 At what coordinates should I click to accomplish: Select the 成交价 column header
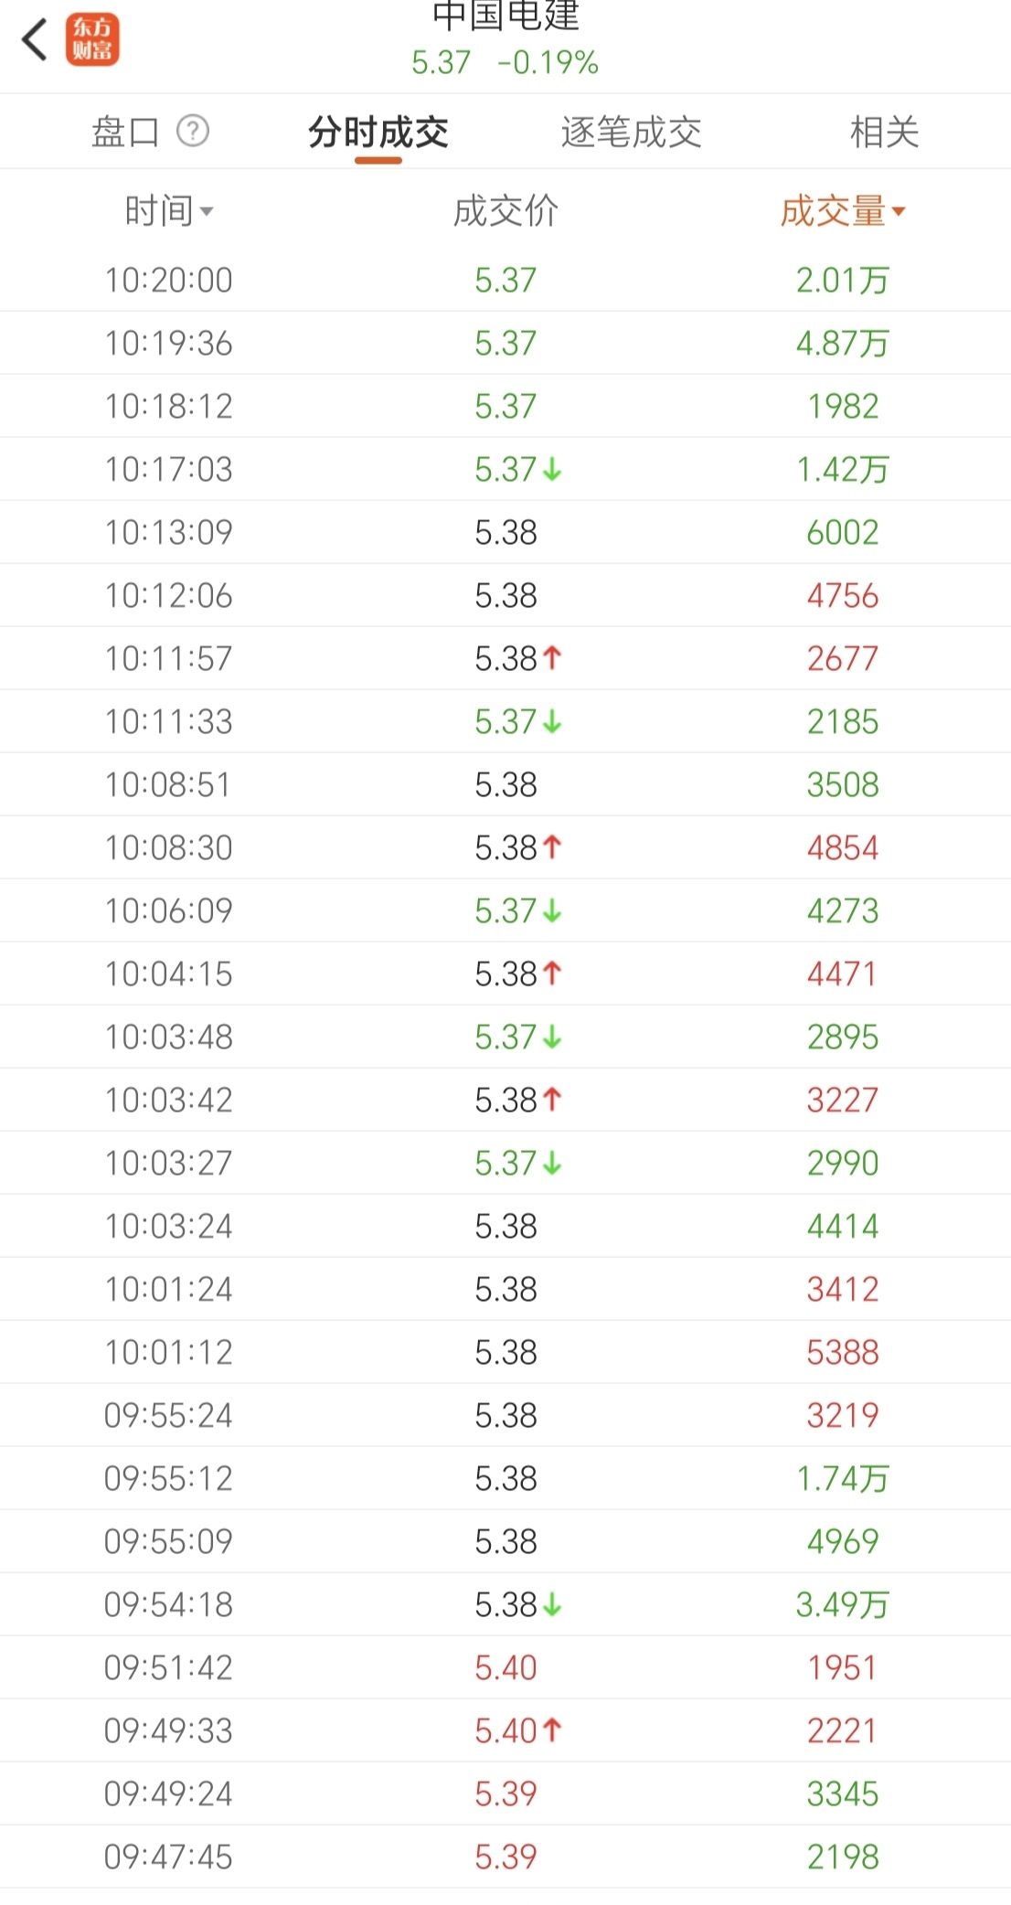tap(505, 211)
